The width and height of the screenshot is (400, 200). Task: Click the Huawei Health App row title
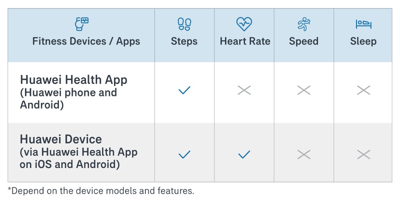click(x=73, y=80)
